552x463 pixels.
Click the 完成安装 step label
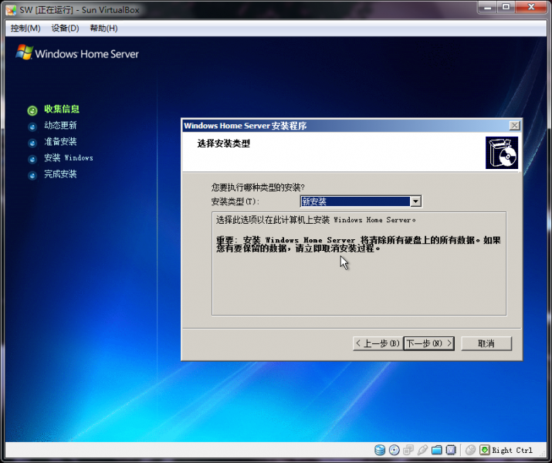pyautogui.click(x=60, y=174)
